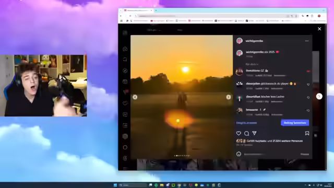Click the comment bubble icon under post

click(246, 133)
